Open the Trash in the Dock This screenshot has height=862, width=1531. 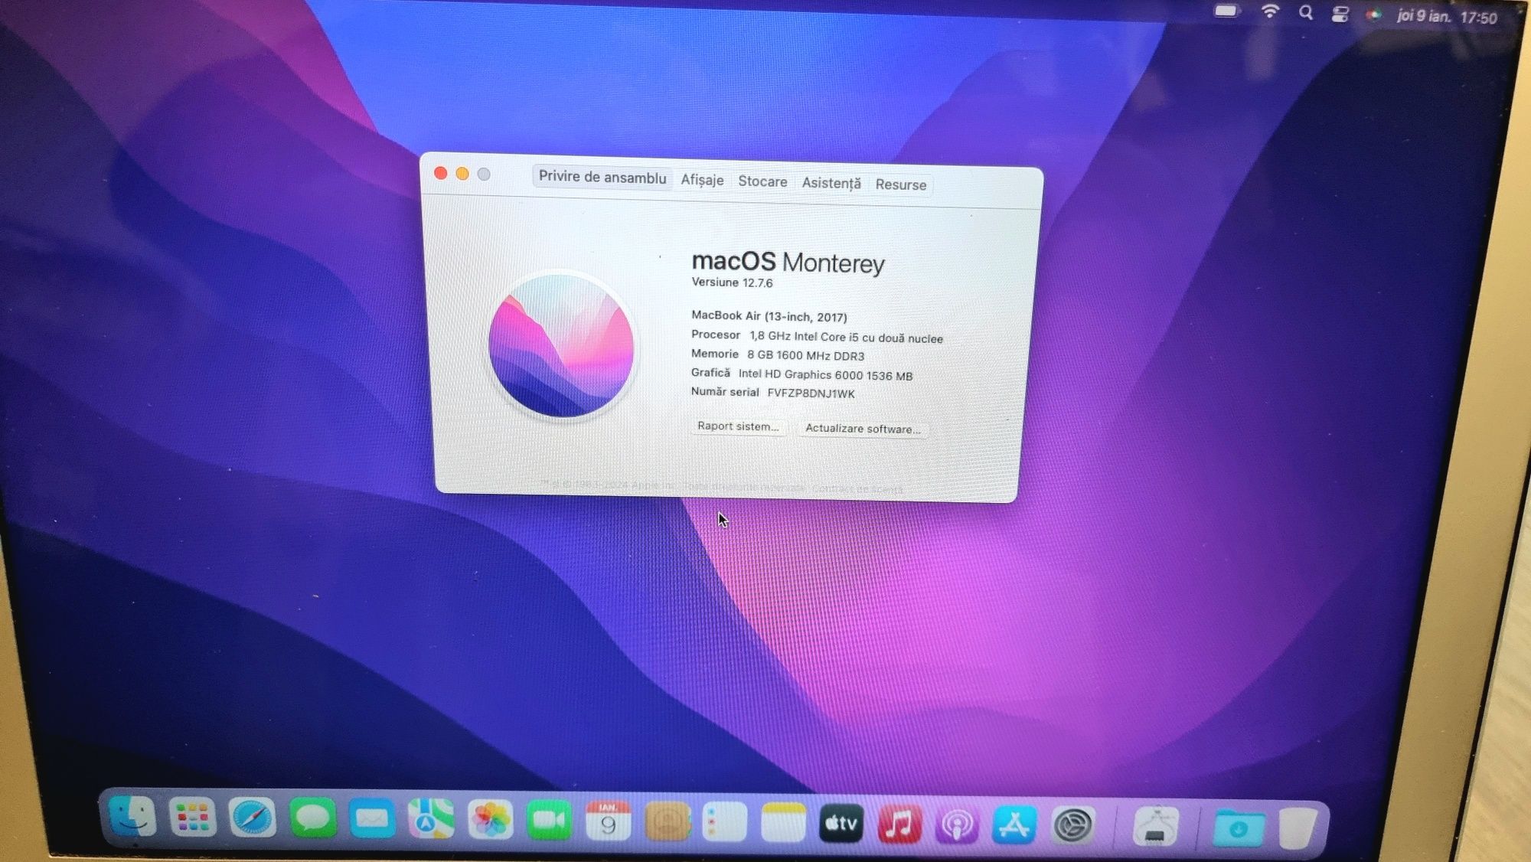click(1297, 828)
